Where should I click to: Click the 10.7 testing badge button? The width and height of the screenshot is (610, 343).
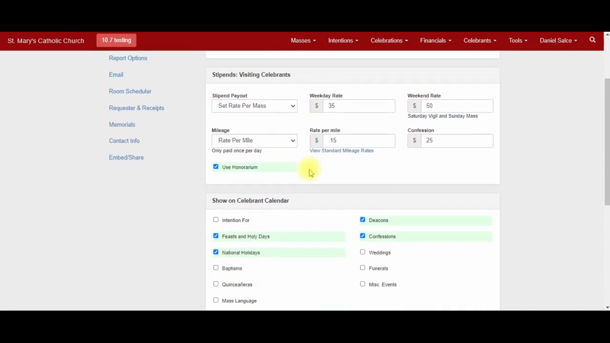(x=116, y=40)
